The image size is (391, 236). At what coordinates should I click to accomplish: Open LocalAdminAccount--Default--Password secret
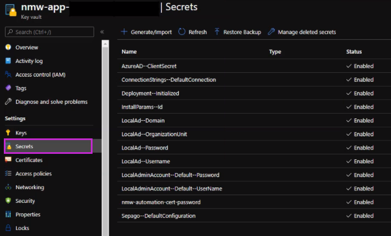click(170, 175)
